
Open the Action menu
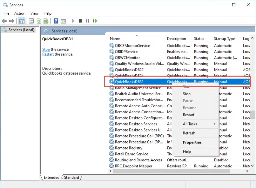point(20,13)
